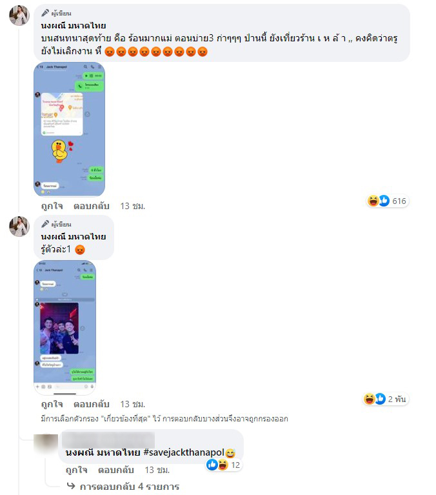The height and width of the screenshot is (495, 436).
Task: Like the first comment via ถูกใจ
Action: coord(52,206)
